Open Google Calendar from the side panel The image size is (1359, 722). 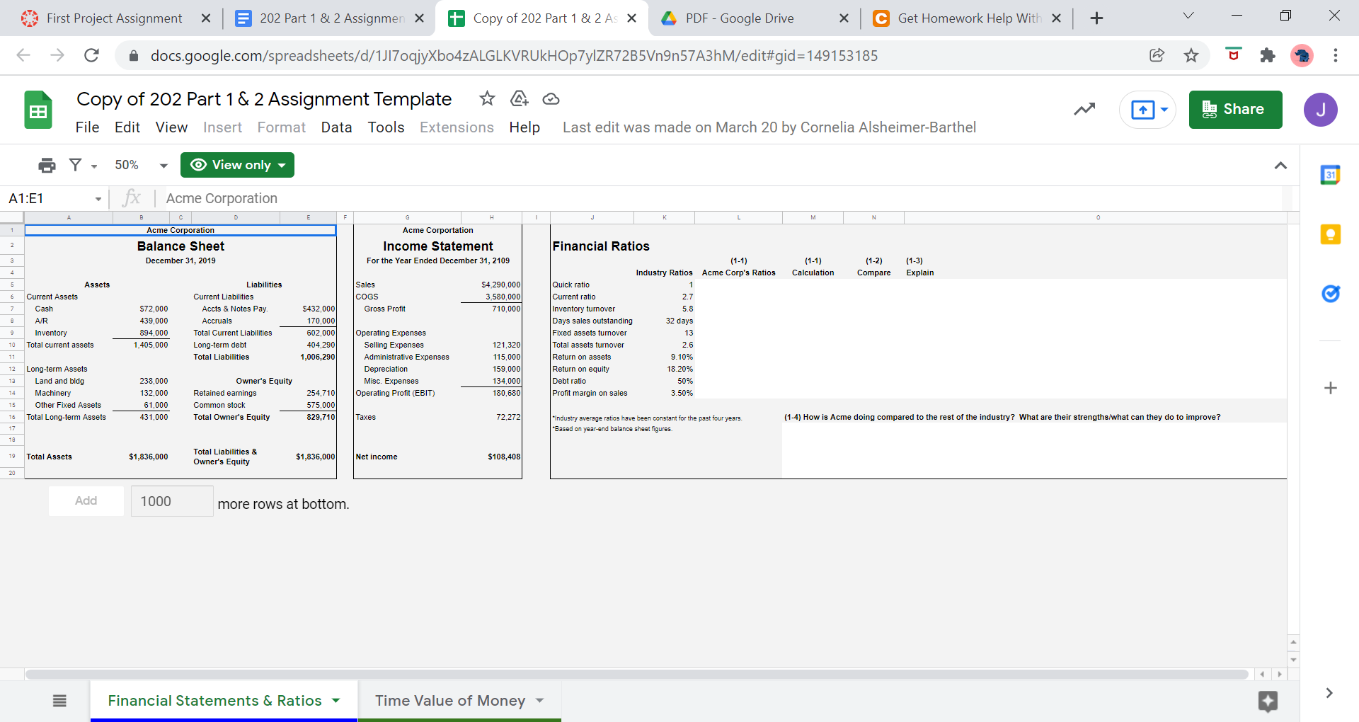tap(1331, 173)
